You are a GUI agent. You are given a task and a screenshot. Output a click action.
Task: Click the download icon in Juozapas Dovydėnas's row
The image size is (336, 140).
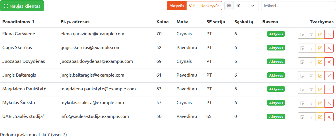[311, 62]
